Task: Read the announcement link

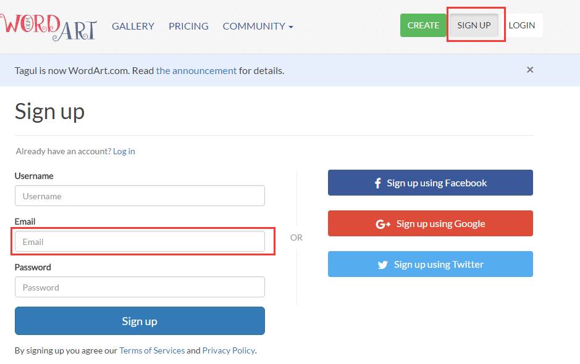Action: (x=196, y=70)
